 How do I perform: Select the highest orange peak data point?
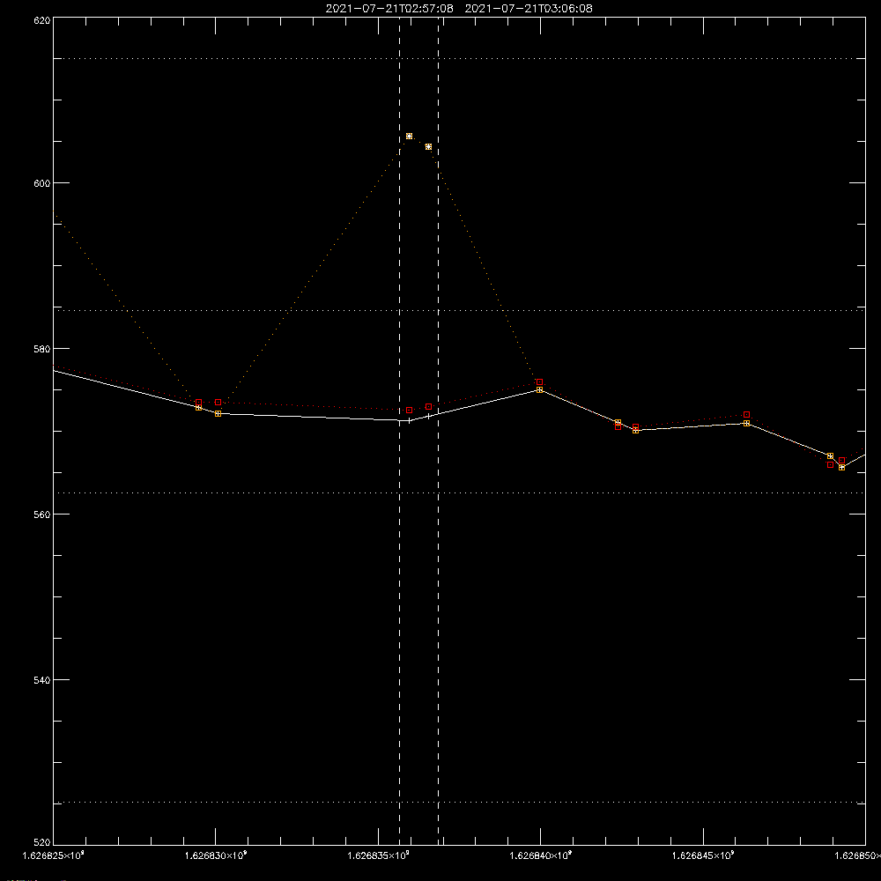[409, 136]
